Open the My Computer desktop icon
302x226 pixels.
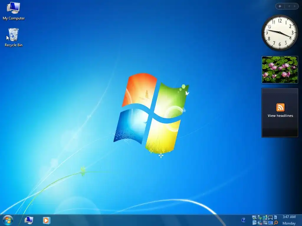pyautogui.click(x=14, y=11)
